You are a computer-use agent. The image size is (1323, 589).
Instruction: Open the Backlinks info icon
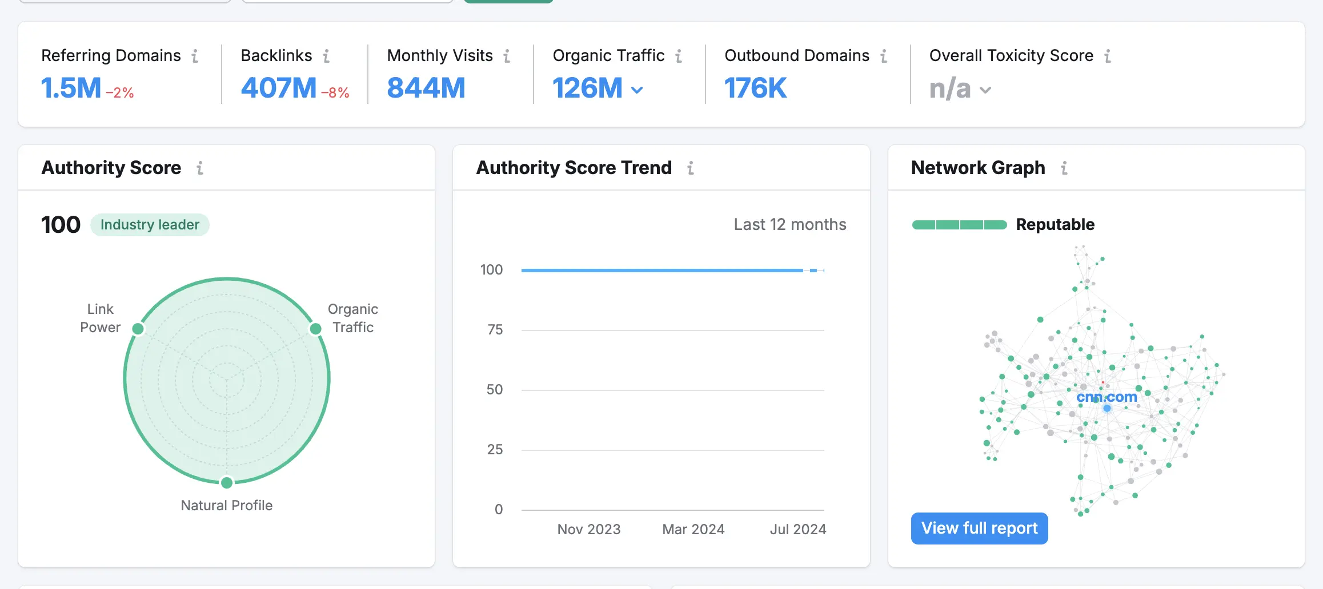[326, 55]
